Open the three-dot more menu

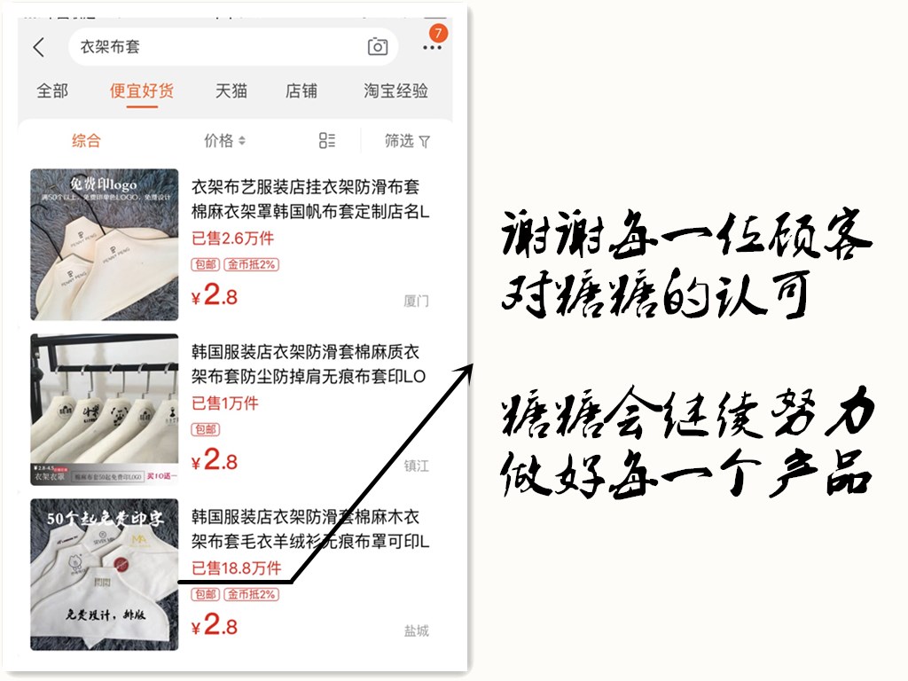click(x=432, y=48)
